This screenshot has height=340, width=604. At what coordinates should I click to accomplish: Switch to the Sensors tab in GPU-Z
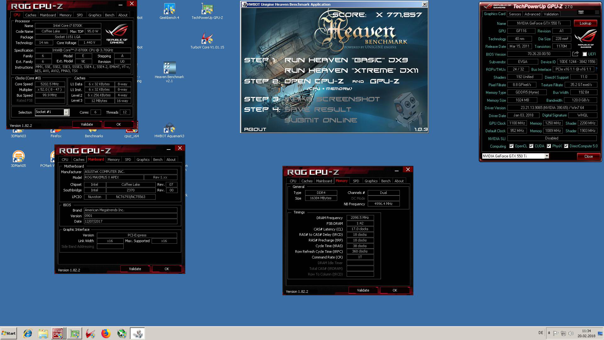coord(515,14)
